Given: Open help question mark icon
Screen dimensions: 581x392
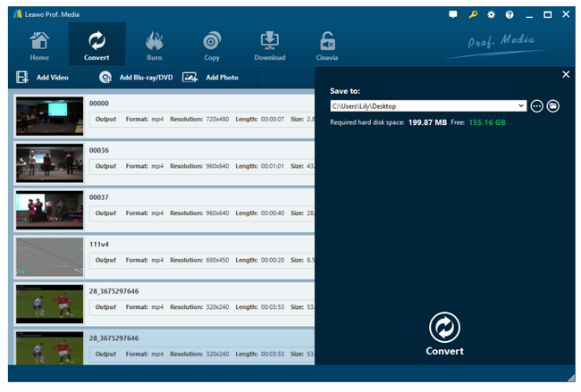Looking at the screenshot, I should [x=509, y=14].
